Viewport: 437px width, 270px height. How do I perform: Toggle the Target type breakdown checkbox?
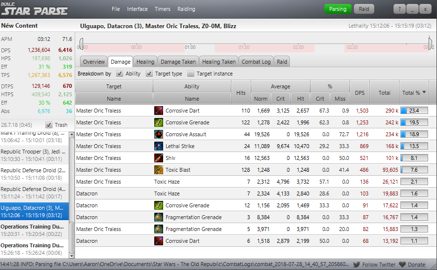pyautogui.click(x=149, y=74)
